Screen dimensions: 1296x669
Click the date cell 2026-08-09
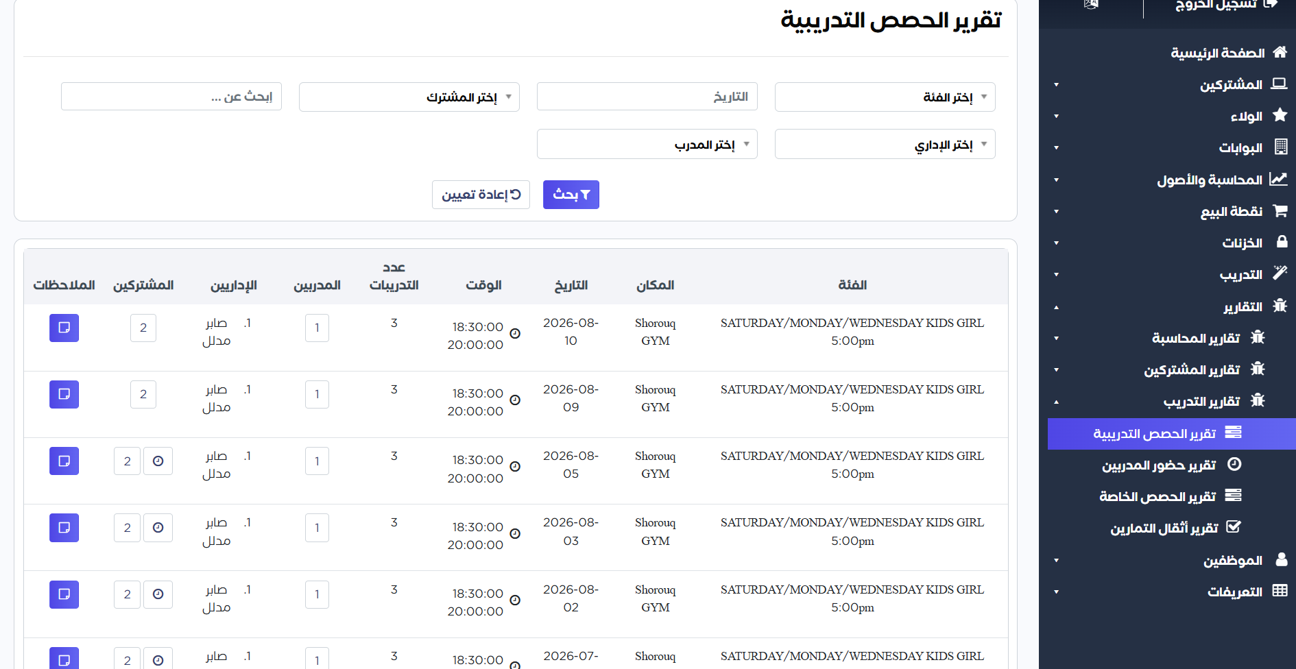coord(571,398)
